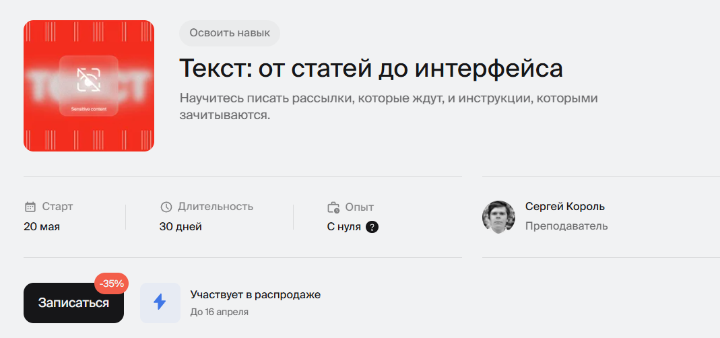This screenshot has height=338, width=720.
Task: Click the Участвует в распродаже label
Action: click(x=255, y=295)
